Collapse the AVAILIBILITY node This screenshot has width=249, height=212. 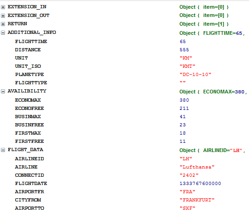tap(3, 91)
